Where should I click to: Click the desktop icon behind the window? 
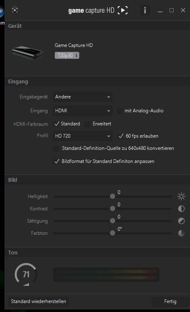coord(2,11)
